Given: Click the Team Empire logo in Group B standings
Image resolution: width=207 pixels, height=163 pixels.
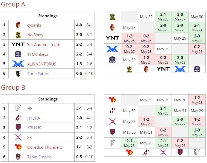Looking at the screenshot, I should pyautogui.click(x=18, y=157).
